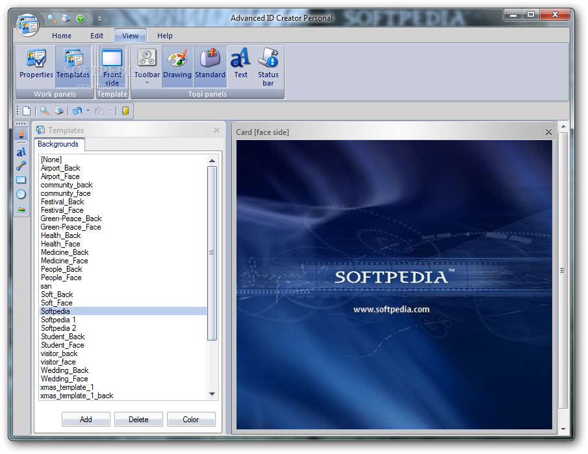The height and width of the screenshot is (454, 588).
Task: Expand the Redo history dropdown arrow
Action: tap(110, 111)
